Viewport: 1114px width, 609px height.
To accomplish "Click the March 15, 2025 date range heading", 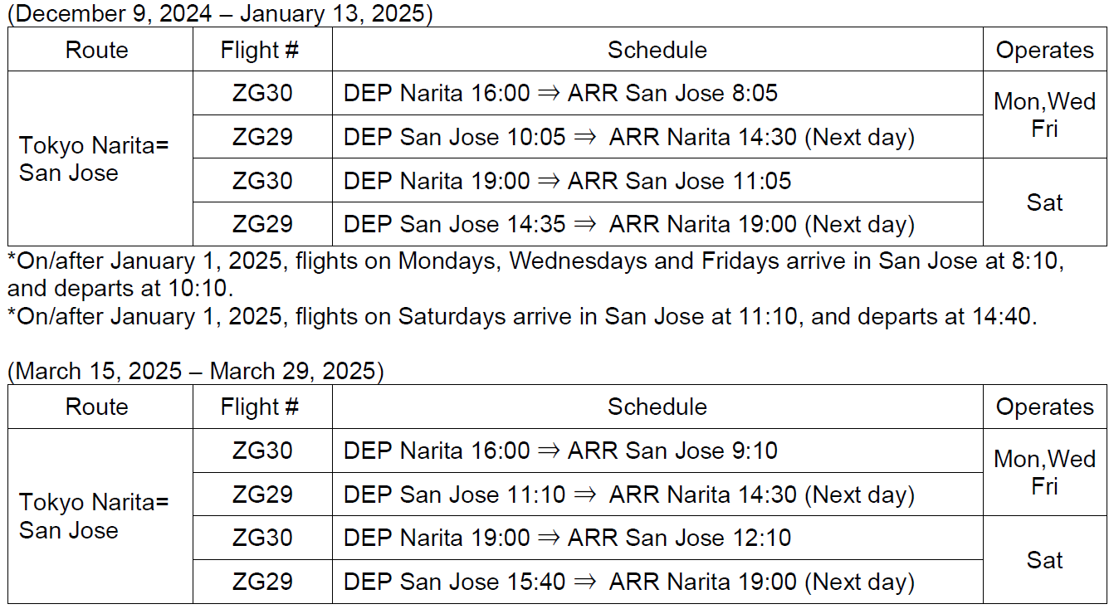I will [196, 371].
